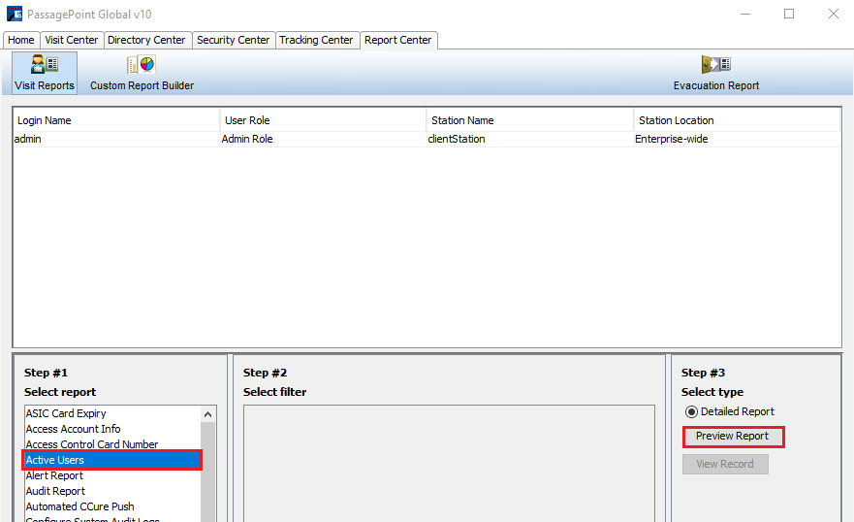Click the Preview Report button

pyautogui.click(x=733, y=437)
